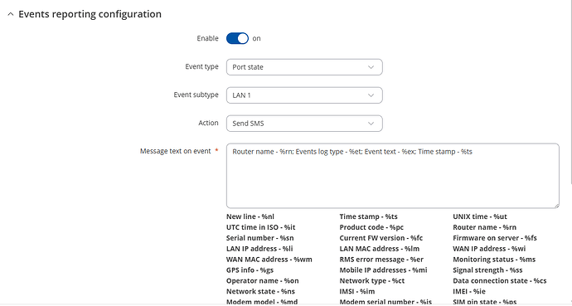Image resolution: width=572 pixels, height=306 pixels.
Task: Click the resize handle of message textarea
Action: 556,206
